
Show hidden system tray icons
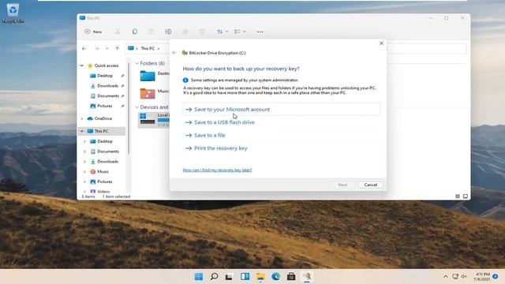(445, 277)
